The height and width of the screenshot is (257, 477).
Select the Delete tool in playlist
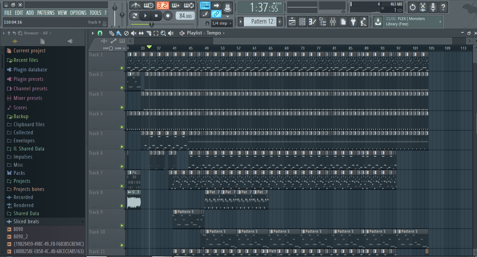click(126, 33)
